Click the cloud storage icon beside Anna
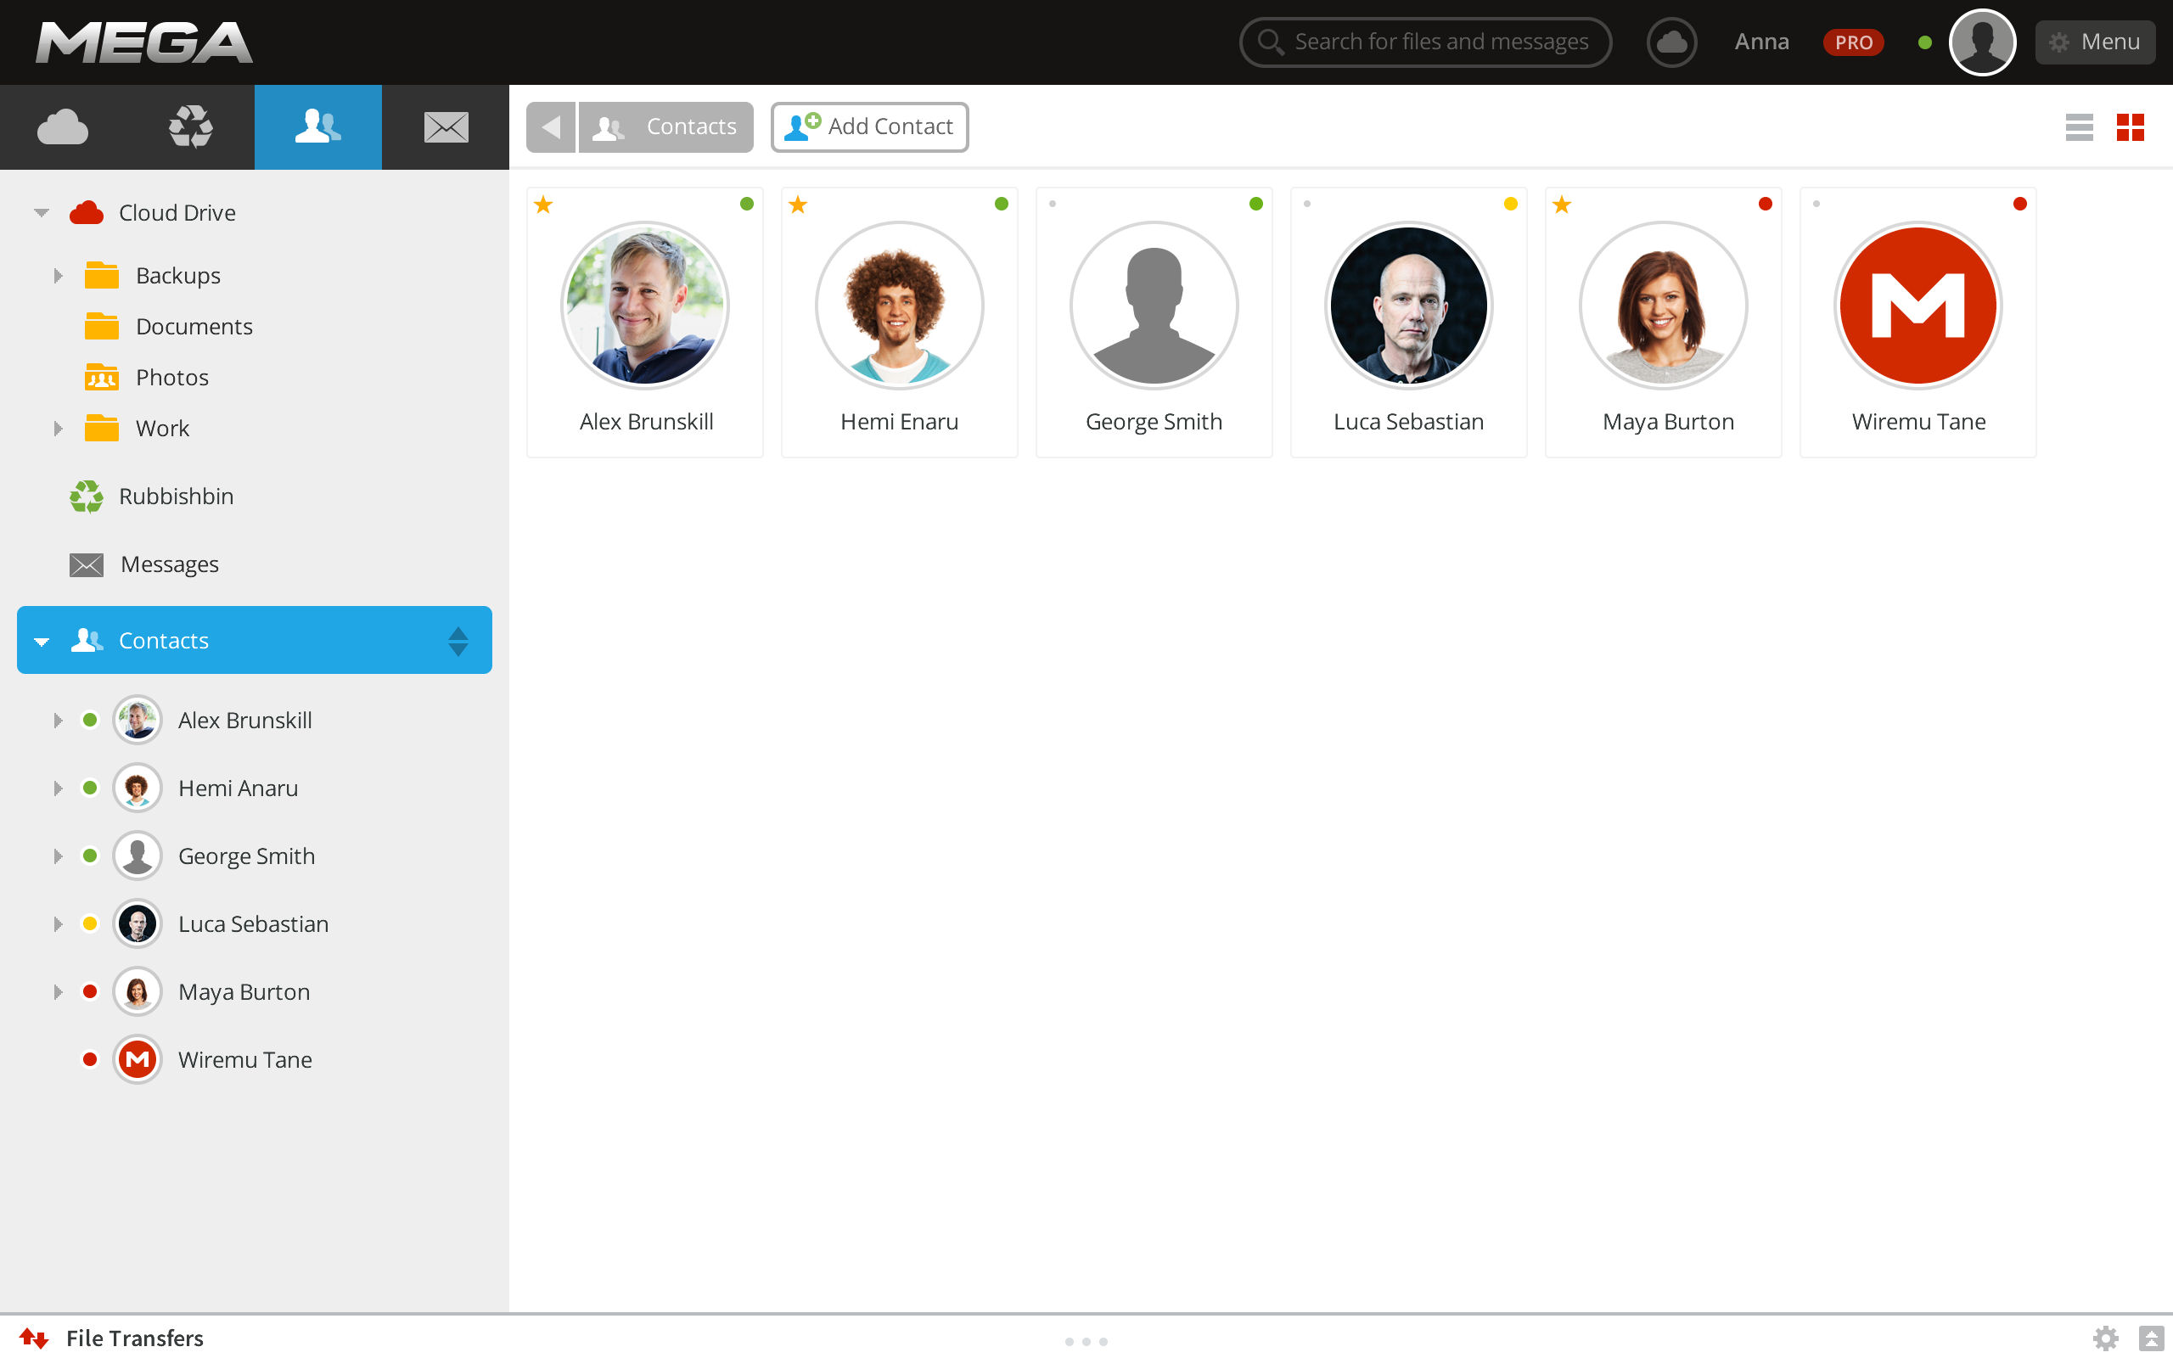This screenshot has height=1358, width=2173. pyautogui.click(x=1671, y=42)
